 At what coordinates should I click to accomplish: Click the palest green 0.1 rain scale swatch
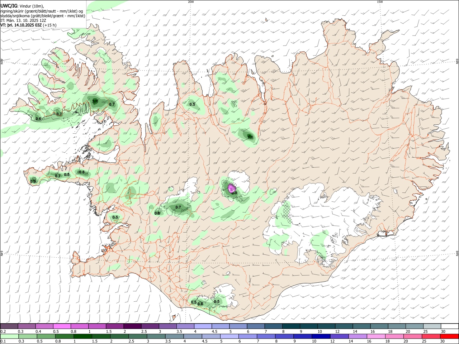pos(9,336)
